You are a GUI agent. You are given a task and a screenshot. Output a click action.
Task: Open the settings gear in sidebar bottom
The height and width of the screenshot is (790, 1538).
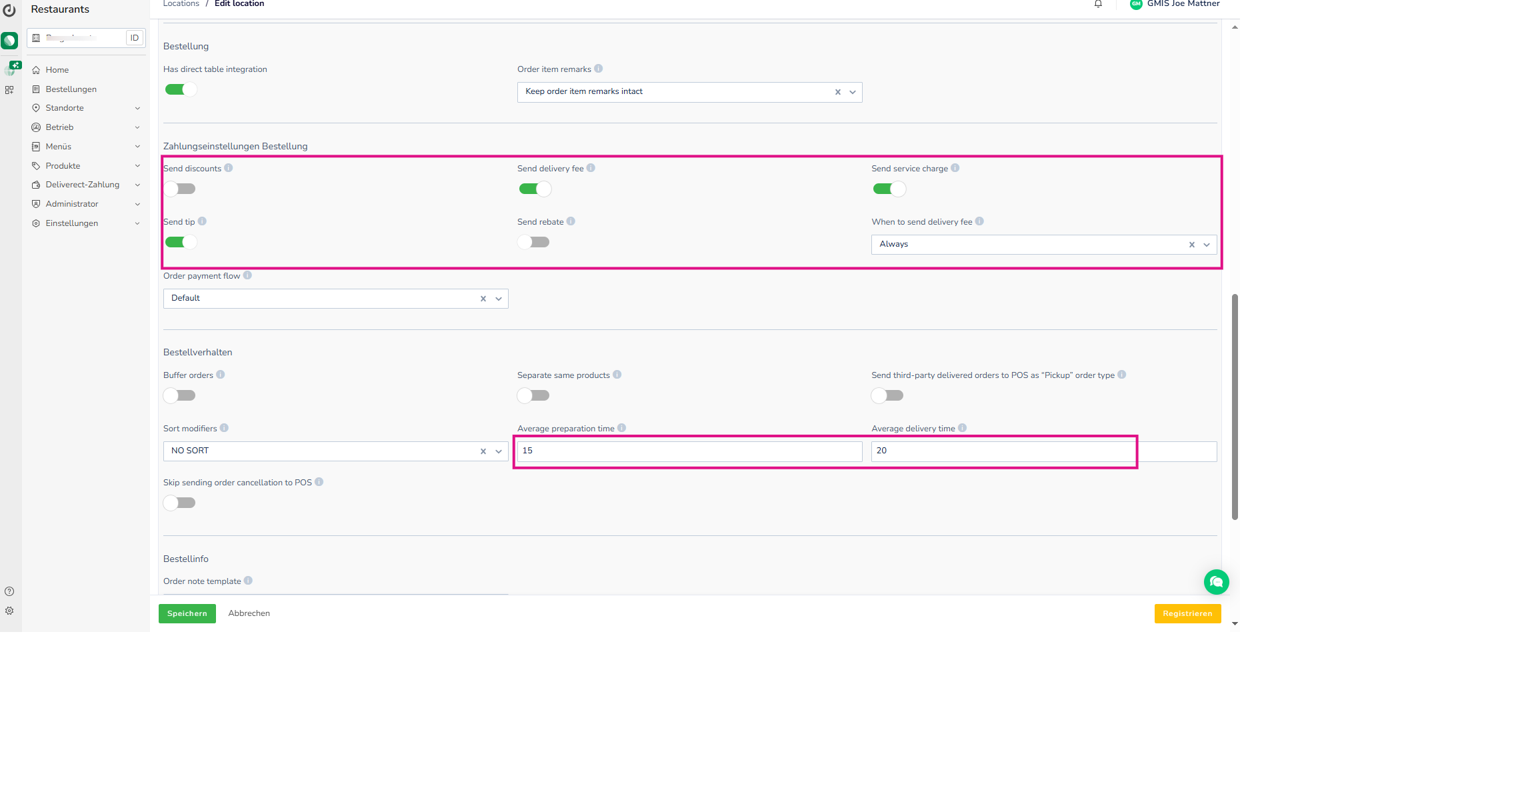9,611
